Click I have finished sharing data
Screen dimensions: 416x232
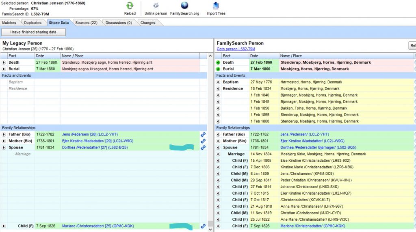coord(33,32)
